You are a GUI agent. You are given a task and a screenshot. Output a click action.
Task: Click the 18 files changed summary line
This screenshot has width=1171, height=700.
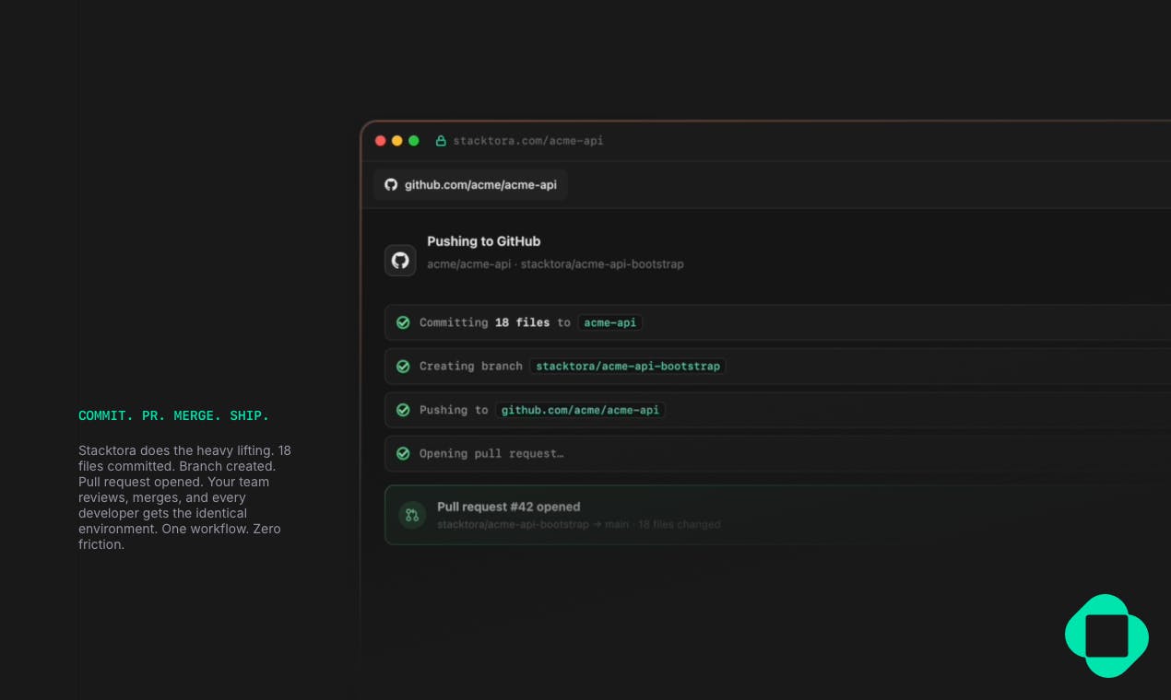[579, 524]
